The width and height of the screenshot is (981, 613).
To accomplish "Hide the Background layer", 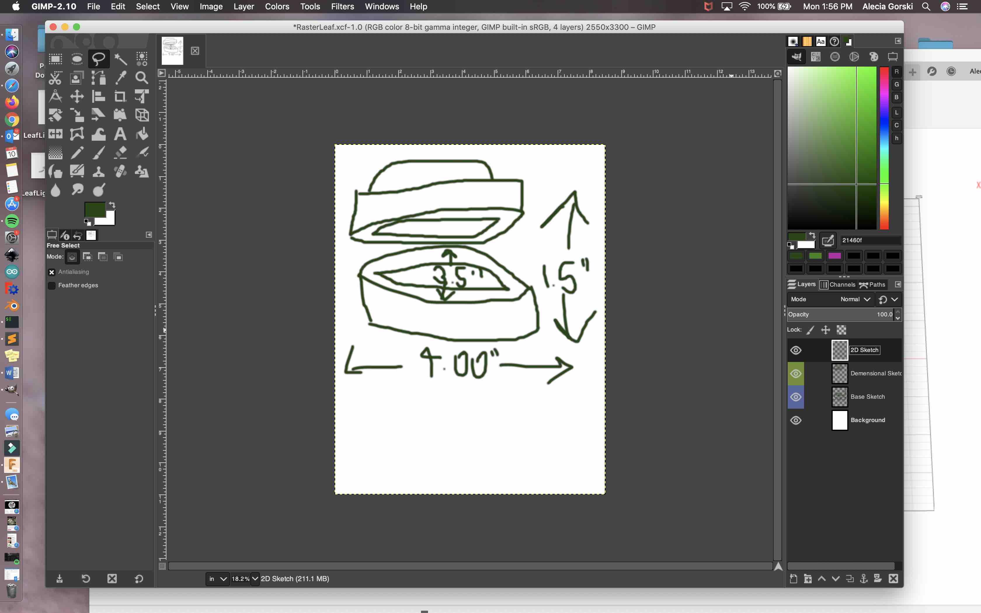I will pyautogui.click(x=796, y=420).
